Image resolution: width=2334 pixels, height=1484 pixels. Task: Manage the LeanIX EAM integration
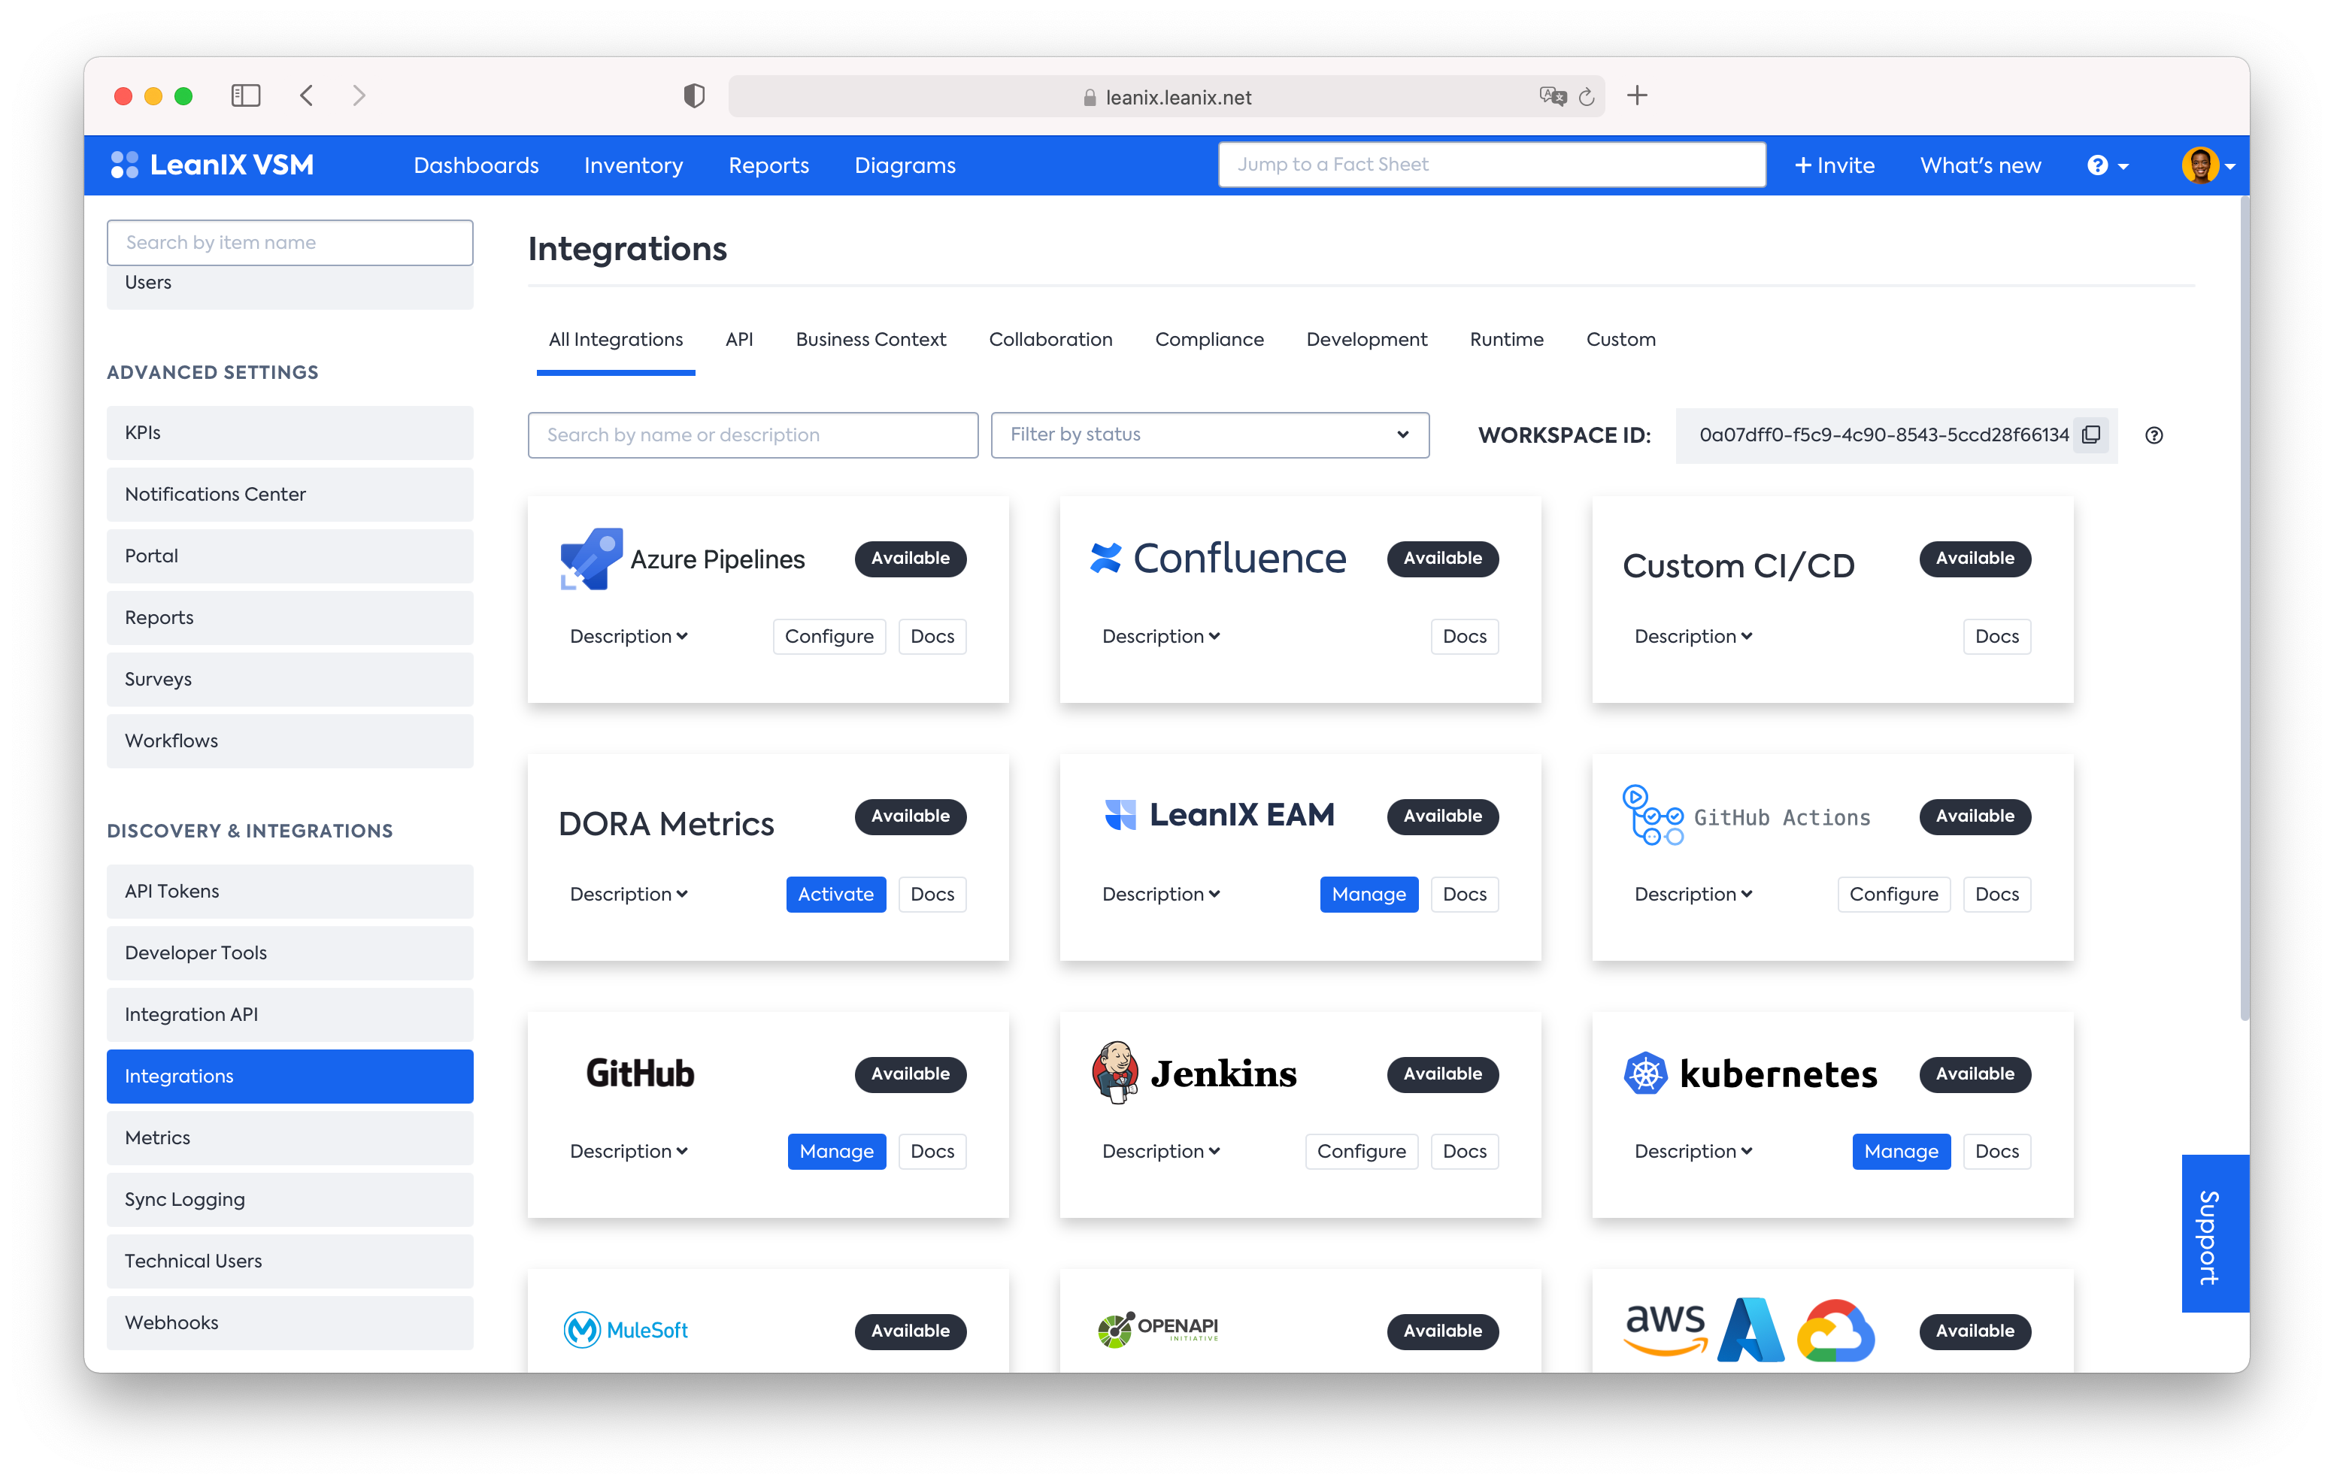pos(1369,895)
